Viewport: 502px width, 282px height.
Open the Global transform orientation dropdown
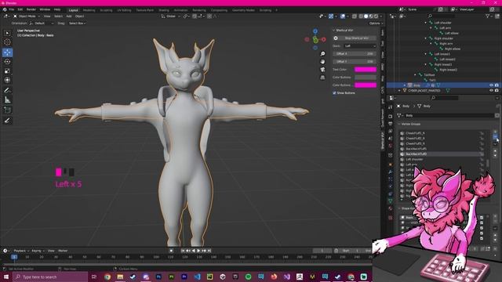click(x=170, y=16)
